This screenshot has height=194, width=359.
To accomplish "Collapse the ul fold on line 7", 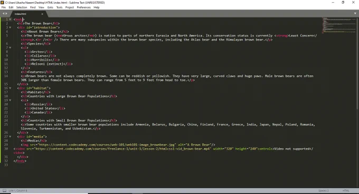I will point(10,47).
